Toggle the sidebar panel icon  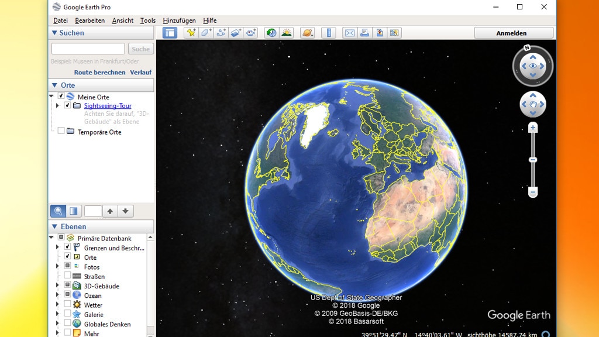point(171,33)
